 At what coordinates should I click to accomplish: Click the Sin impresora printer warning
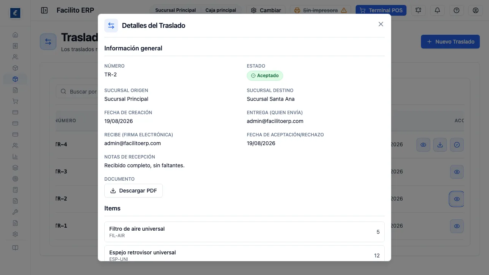pyautogui.click(x=321, y=10)
